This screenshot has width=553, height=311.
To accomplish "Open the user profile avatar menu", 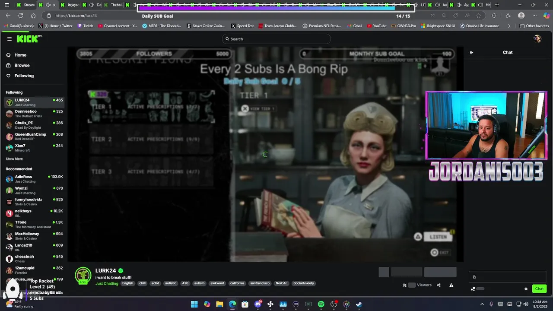I will click(x=537, y=39).
